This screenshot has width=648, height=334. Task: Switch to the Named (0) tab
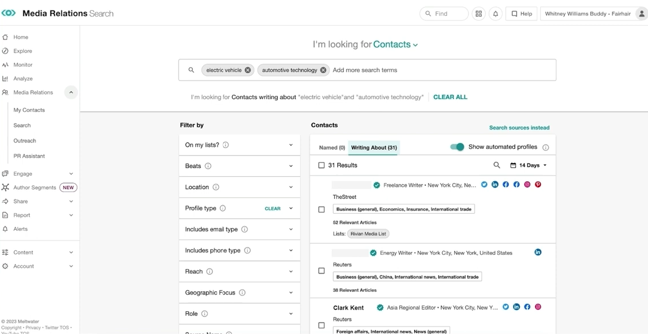pos(331,148)
